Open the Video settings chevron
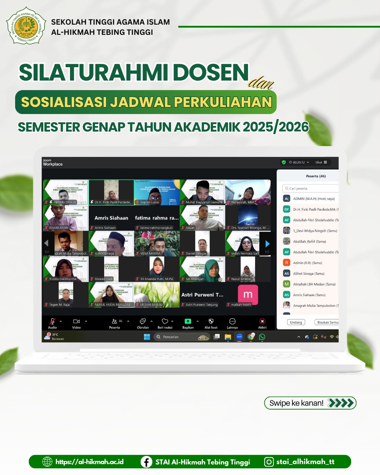Image resolution: width=380 pixels, height=475 pixels. 86,321
